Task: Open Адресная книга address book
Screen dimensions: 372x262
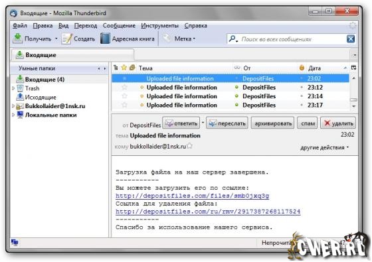Action: click(x=128, y=39)
